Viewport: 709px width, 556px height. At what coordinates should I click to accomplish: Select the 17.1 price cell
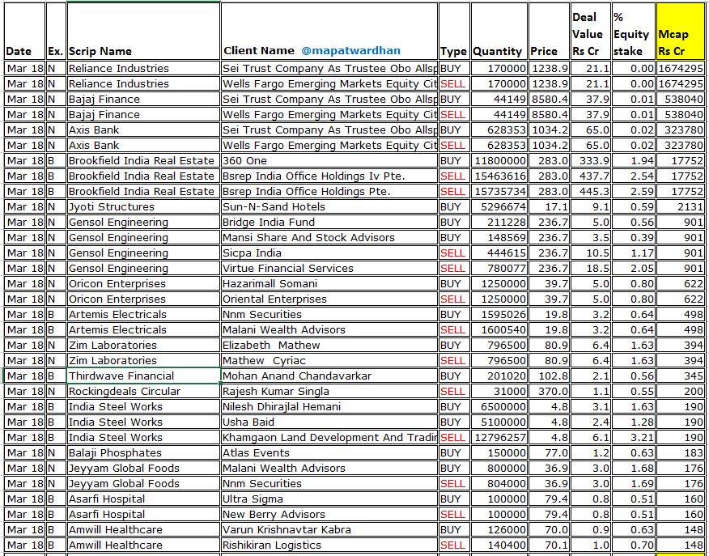point(549,207)
